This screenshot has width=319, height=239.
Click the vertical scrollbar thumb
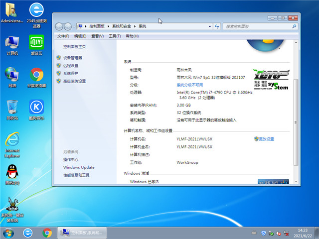point(296,122)
